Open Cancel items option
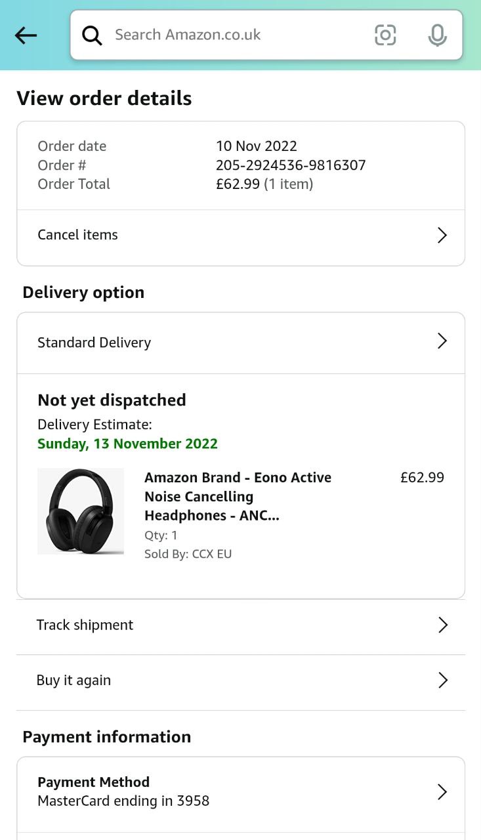Image resolution: width=481 pixels, height=840 pixels. point(77,235)
